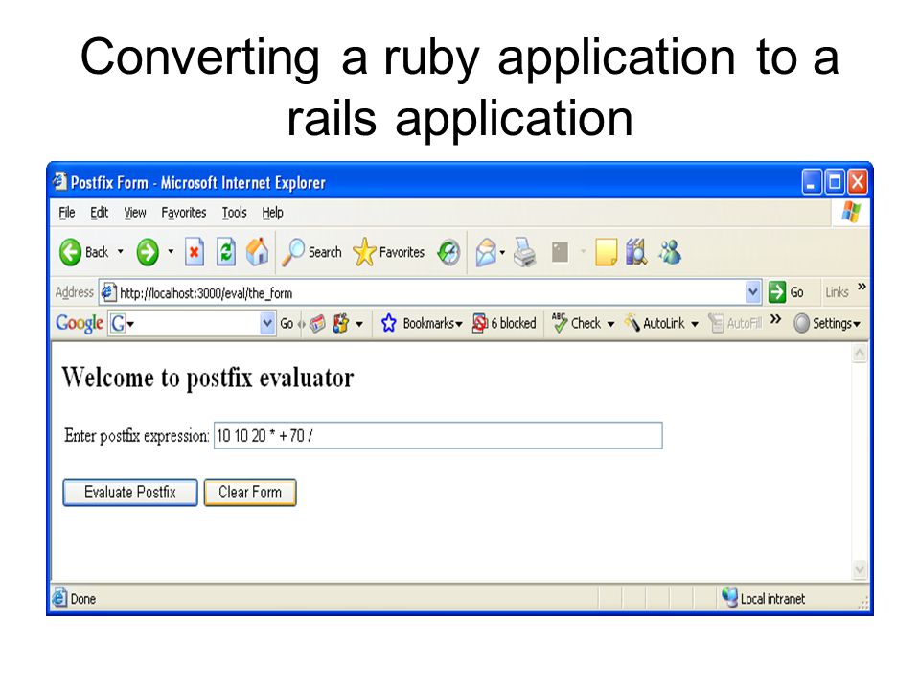The image size is (920, 690).
Task: Click into the postfix expression input field
Action: tap(438, 435)
